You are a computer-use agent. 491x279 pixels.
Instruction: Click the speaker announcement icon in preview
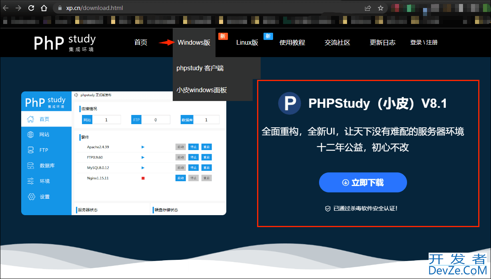coord(76,95)
